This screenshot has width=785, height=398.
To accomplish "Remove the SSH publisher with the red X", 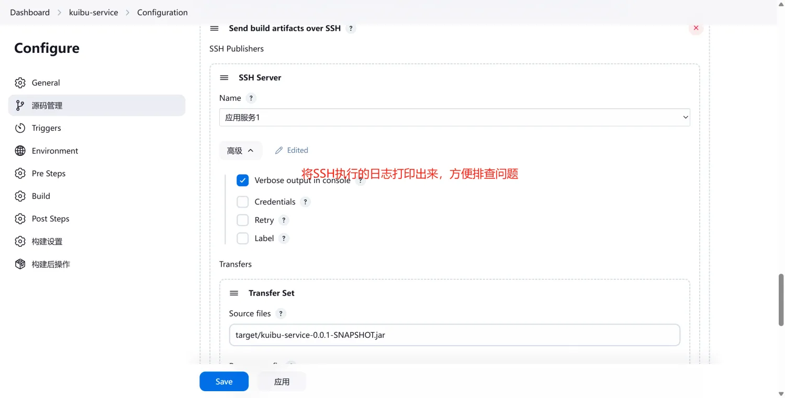I will (x=696, y=28).
